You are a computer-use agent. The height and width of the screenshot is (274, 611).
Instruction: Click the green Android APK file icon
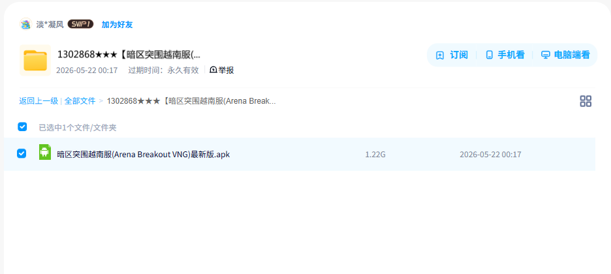45,152
